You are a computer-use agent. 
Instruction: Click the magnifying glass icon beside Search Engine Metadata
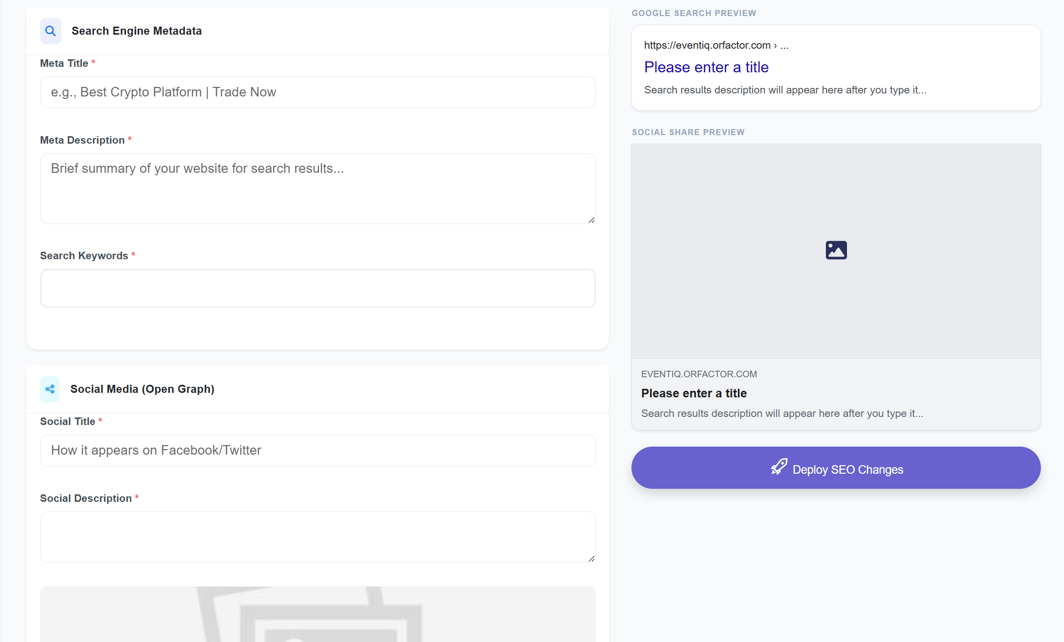pos(50,31)
